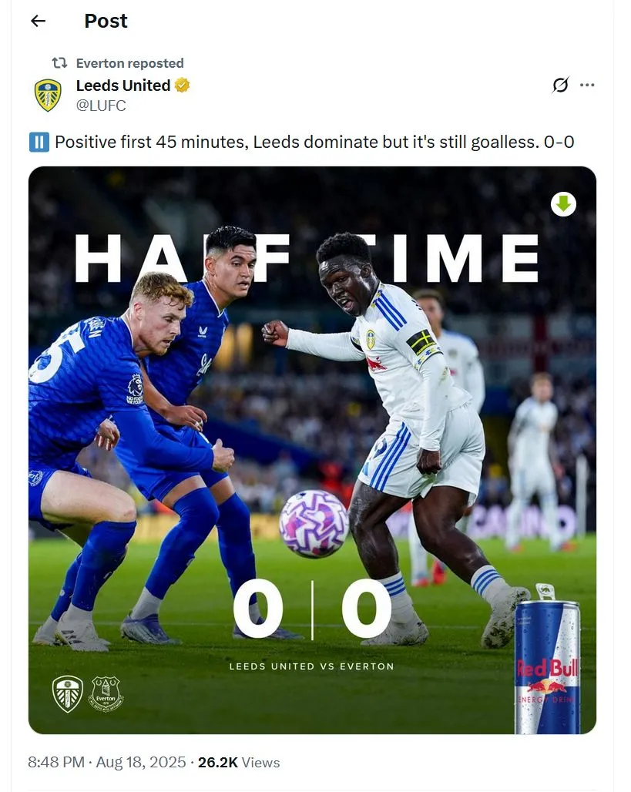The width and height of the screenshot is (631, 792).
Task: Click the blue pause emoji in post
Action: coord(39,142)
